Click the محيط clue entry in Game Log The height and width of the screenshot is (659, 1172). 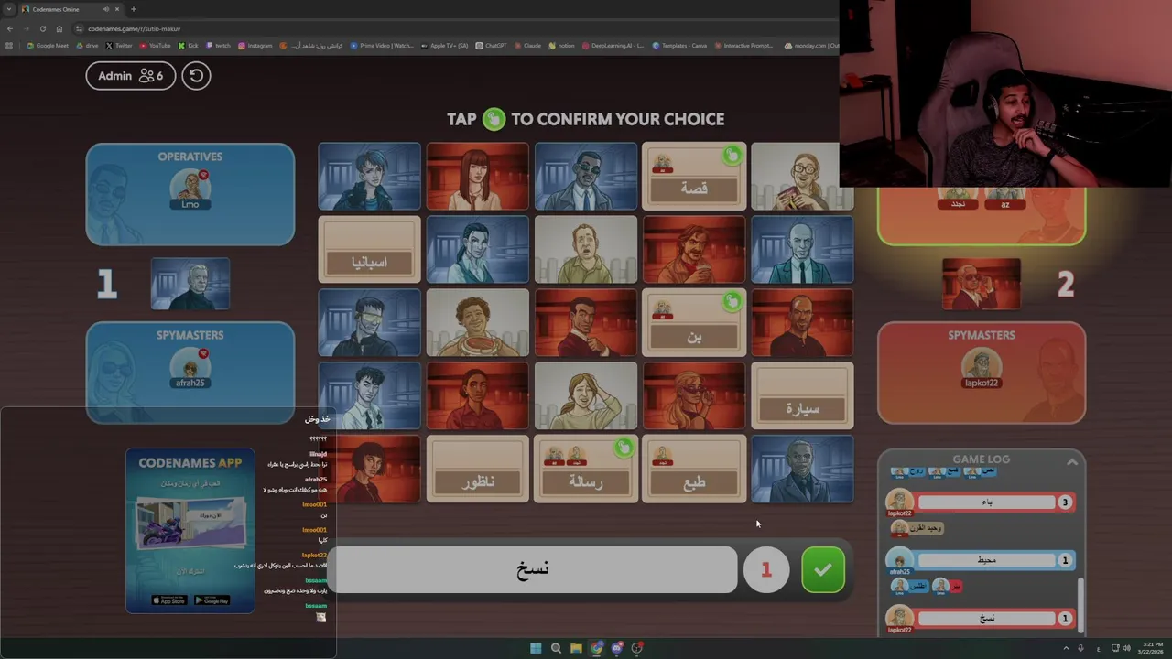[x=987, y=560]
